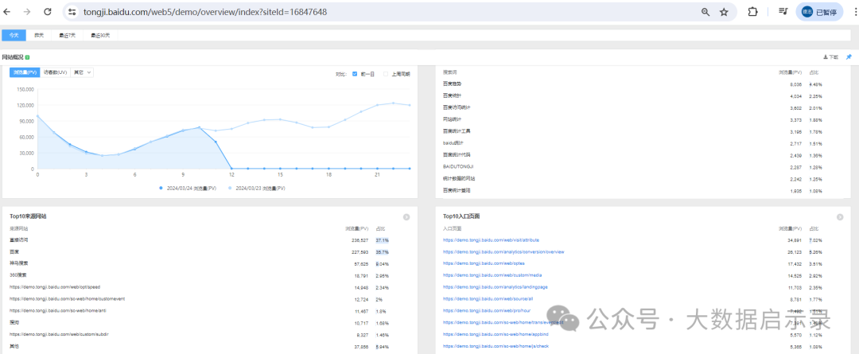Open arrow icon on Top10入口页面 card
Image resolution: width=859 pixels, height=354 pixels.
tap(840, 217)
